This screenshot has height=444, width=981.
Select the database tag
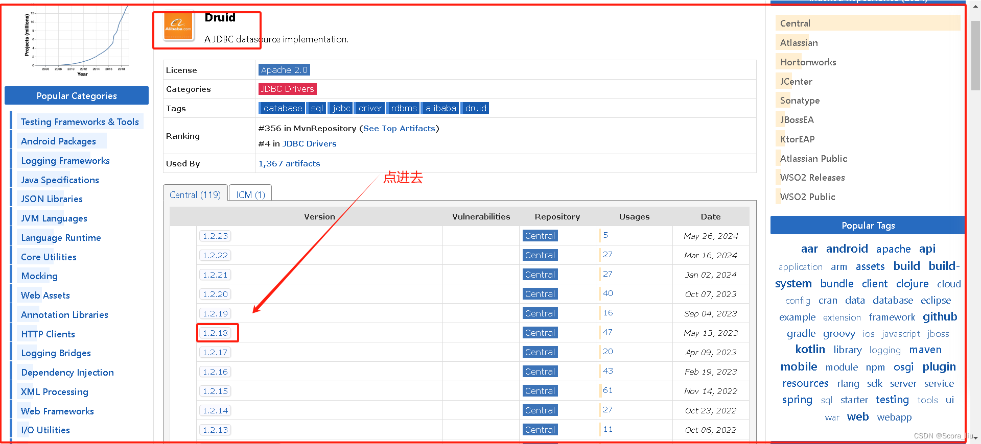(282, 108)
